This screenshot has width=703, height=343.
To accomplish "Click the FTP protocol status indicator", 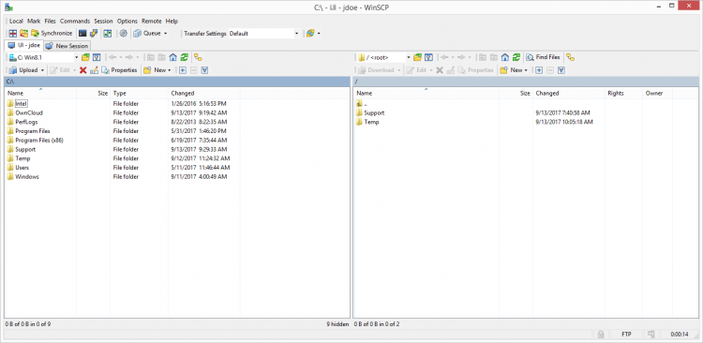I will (627, 335).
